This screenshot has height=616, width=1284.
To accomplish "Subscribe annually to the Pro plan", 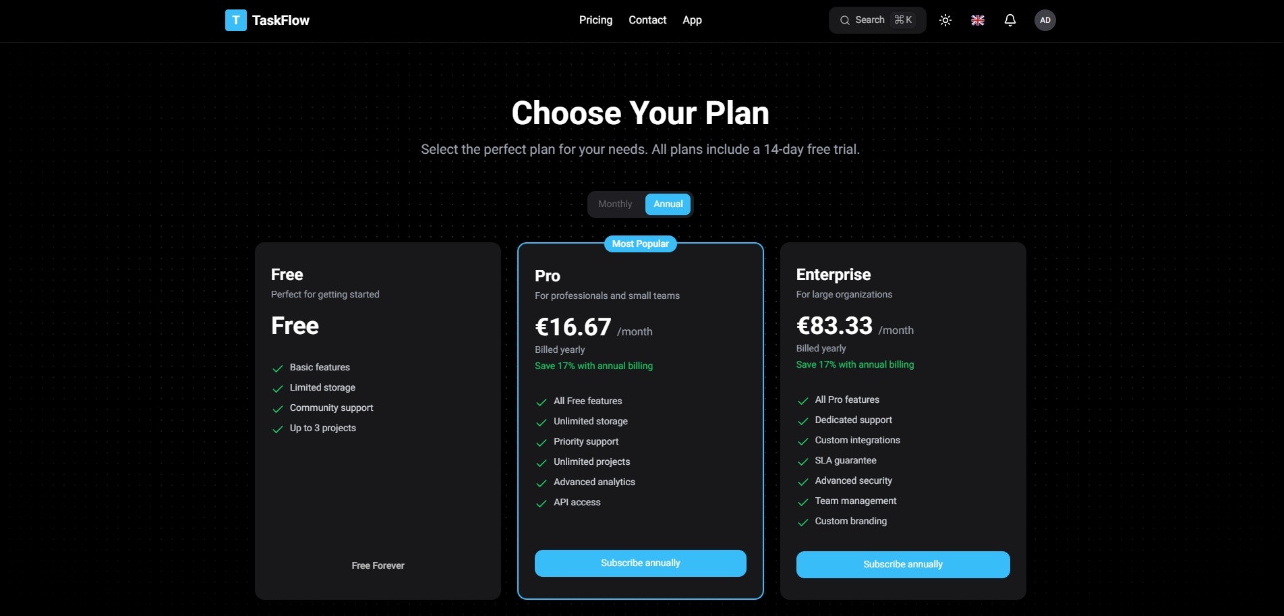I will [639, 563].
